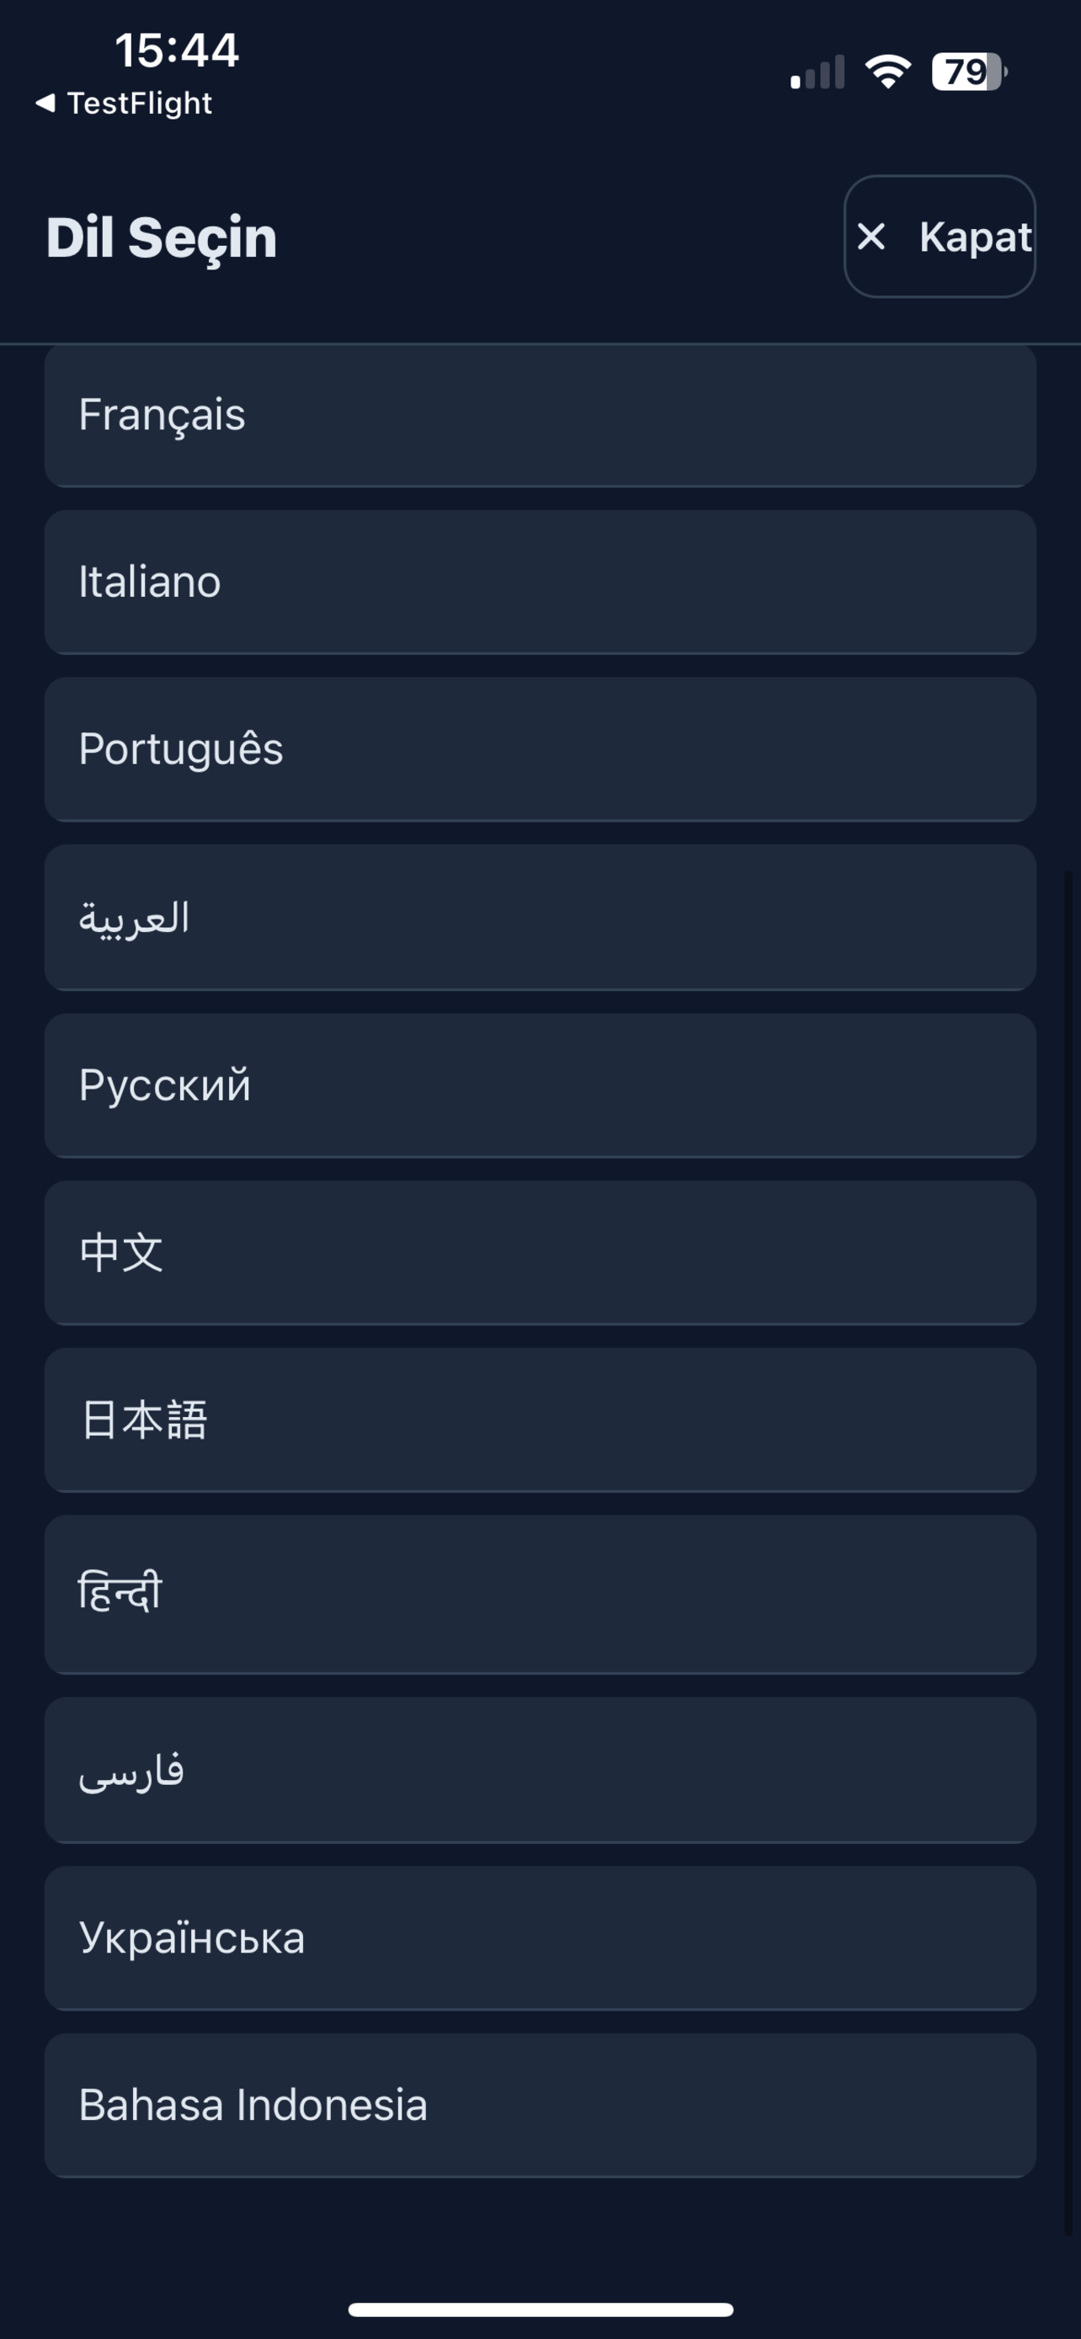This screenshot has height=2339, width=1081.
Task: Pick Українська from the list
Action: [x=540, y=1937]
